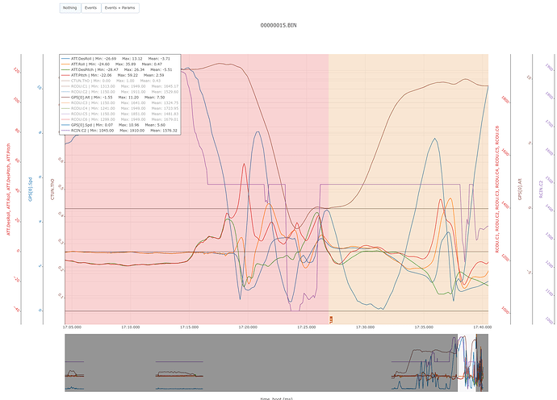Show the hidden RCOU.C3 trace

coord(119,103)
